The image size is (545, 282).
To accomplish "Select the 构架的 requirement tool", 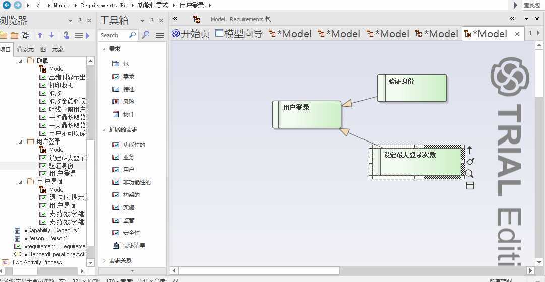I will 126,195.
